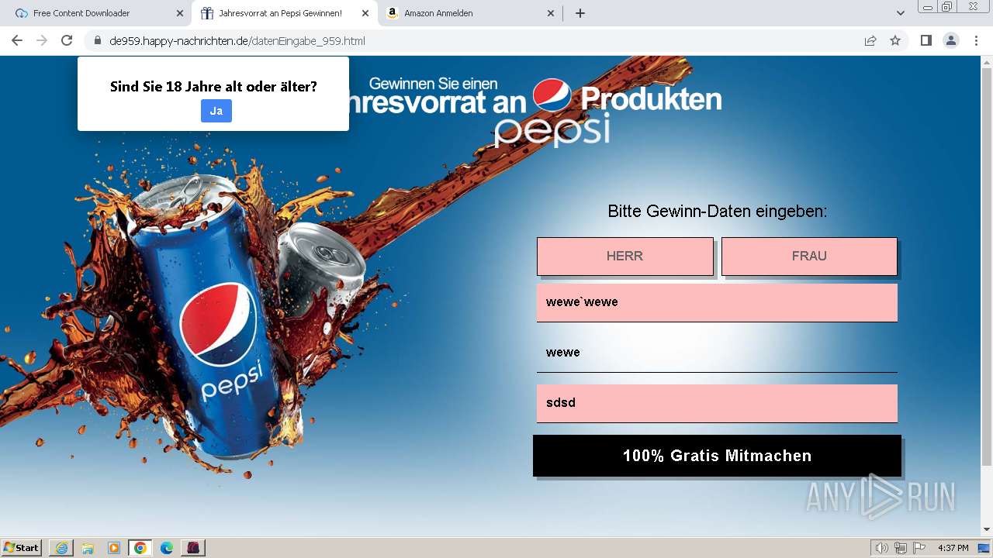
Task: Select HERR salutation option
Action: click(x=625, y=256)
